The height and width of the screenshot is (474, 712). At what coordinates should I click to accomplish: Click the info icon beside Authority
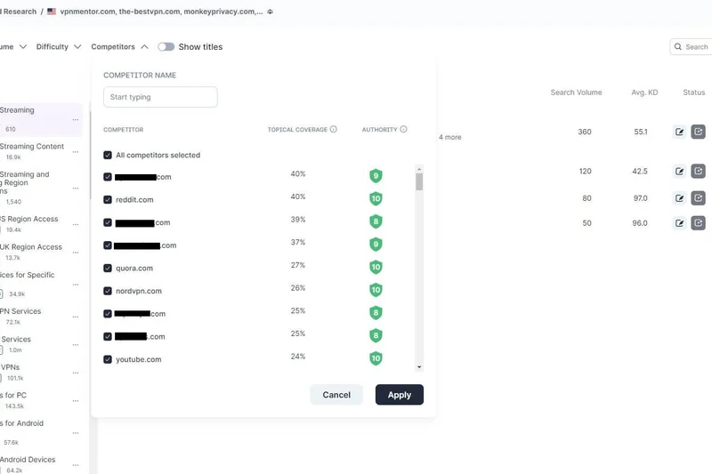coord(403,130)
